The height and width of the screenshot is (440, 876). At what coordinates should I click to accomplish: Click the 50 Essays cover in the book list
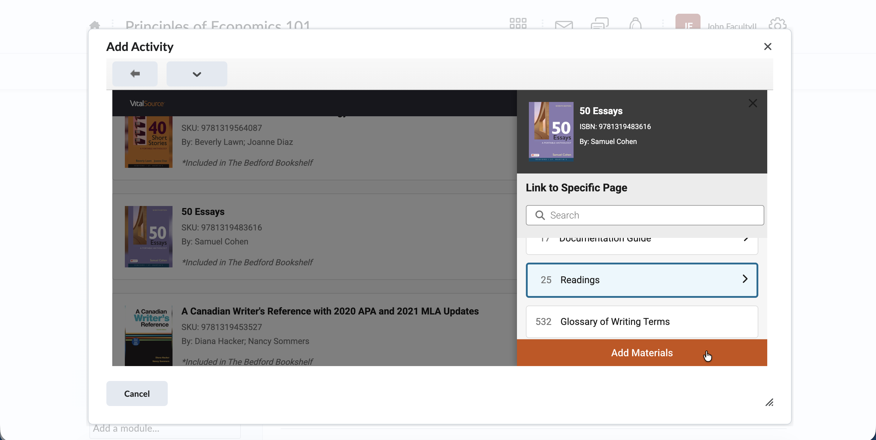[149, 236]
